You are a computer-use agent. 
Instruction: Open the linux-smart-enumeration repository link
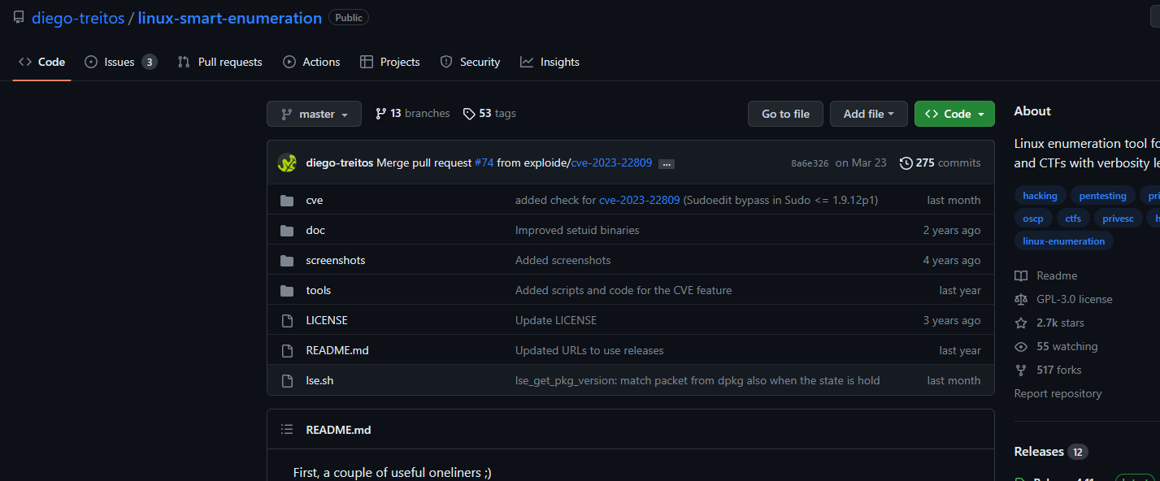pos(230,18)
